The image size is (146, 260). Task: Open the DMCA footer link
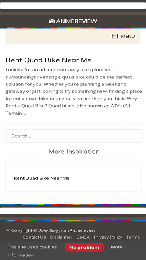[83, 237]
